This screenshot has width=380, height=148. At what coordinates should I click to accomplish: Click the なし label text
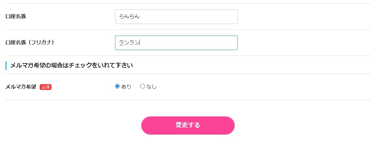click(x=151, y=87)
